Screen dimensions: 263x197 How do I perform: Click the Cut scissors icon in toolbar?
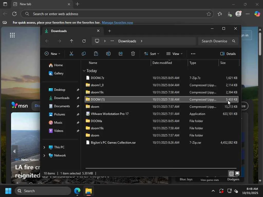coord(71,54)
